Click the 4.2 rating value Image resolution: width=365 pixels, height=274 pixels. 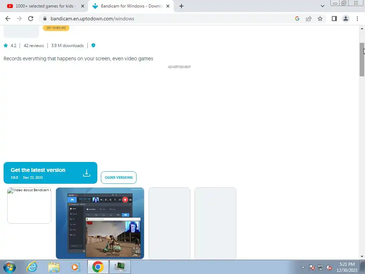(x=14, y=45)
